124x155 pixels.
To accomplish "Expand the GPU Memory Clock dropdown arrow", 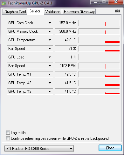I will point(50,31).
